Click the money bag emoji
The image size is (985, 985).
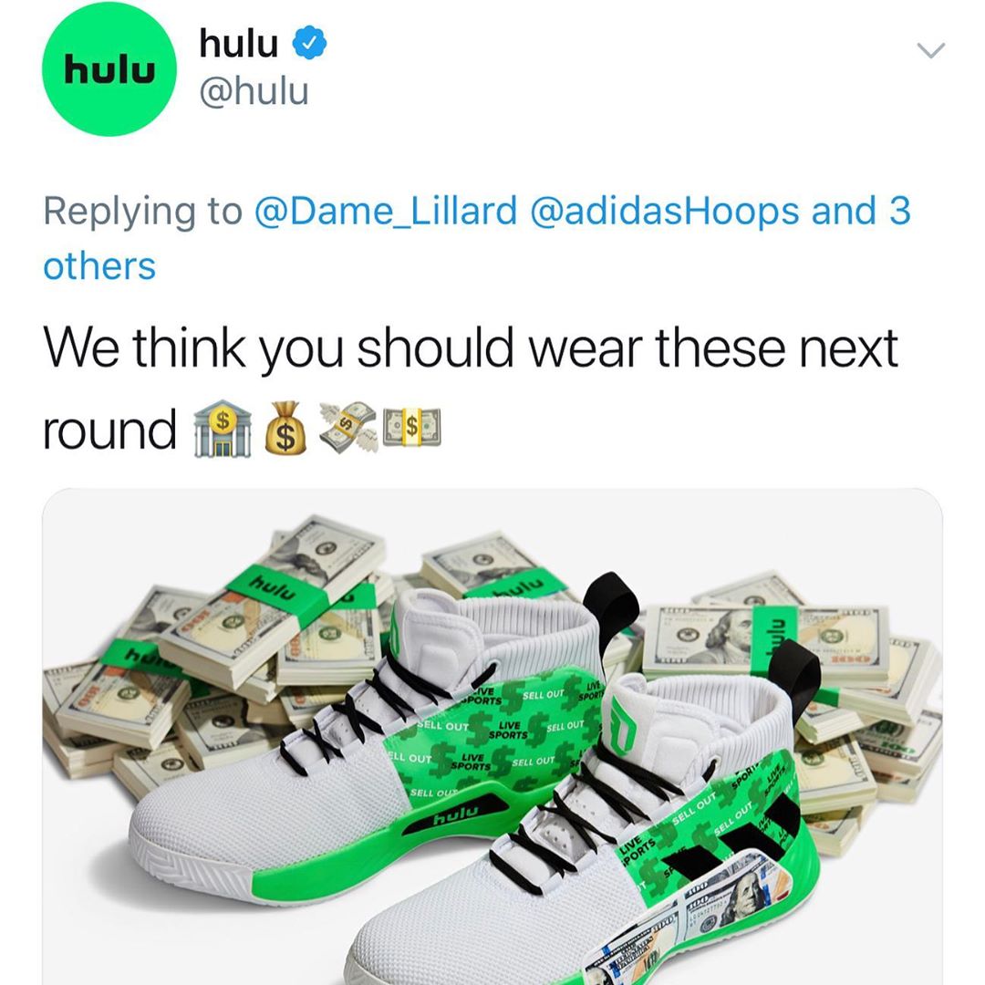pos(285,429)
